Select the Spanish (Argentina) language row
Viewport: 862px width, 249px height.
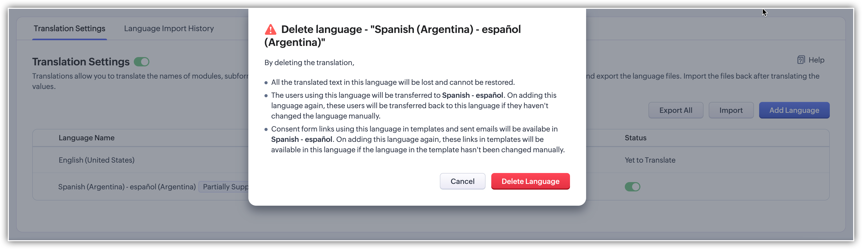127,187
